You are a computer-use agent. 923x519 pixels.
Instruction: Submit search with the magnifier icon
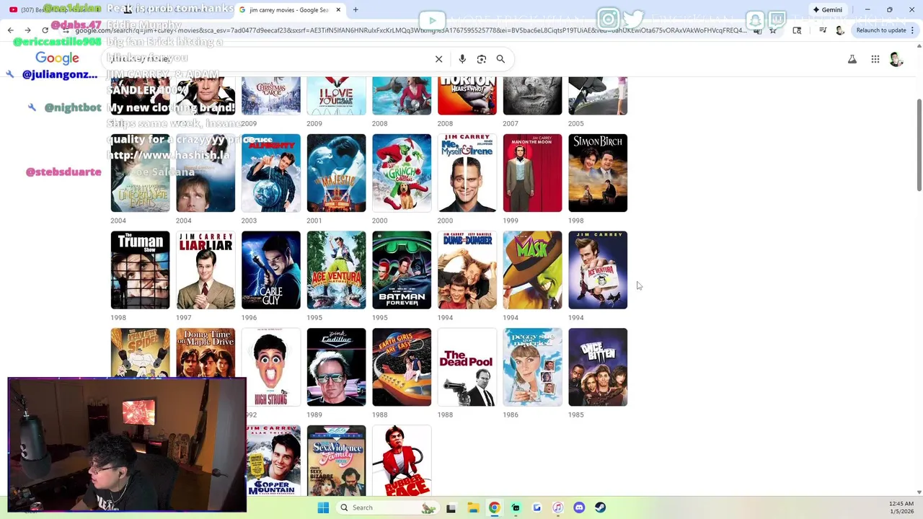[x=500, y=59]
